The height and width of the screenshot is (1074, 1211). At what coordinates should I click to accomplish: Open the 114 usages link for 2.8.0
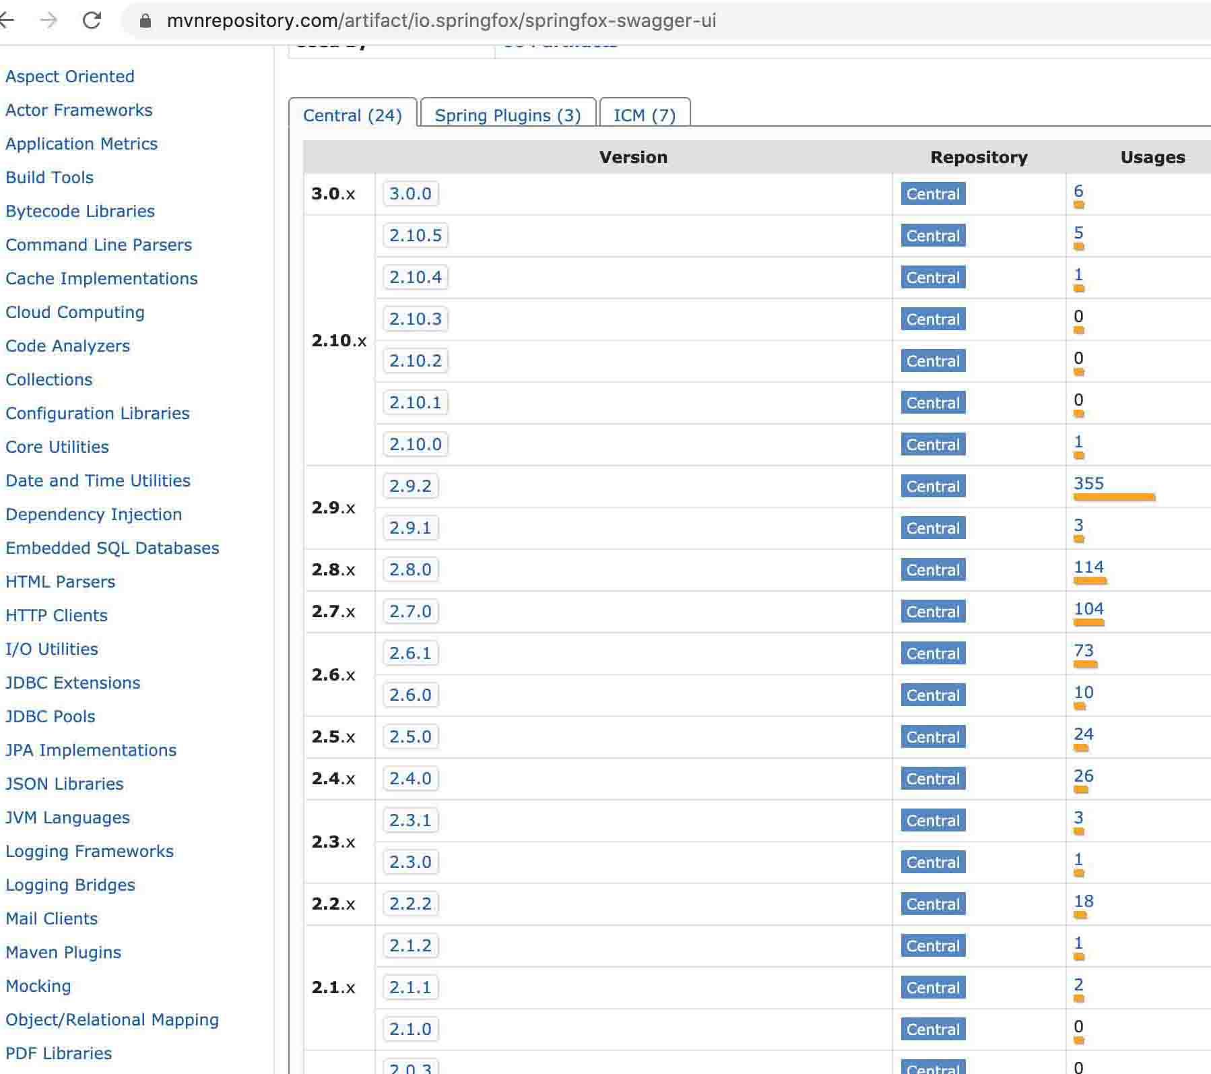tap(1088, 567)
